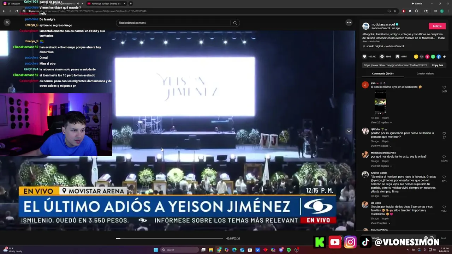
Task: Reload the page
Action: (17, 11)
